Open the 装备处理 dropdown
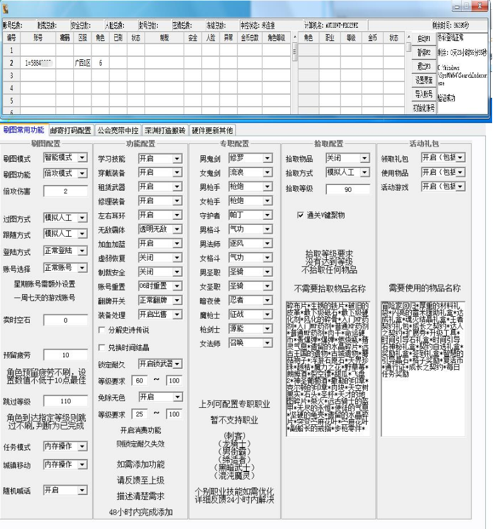 [x=160, y=314]
